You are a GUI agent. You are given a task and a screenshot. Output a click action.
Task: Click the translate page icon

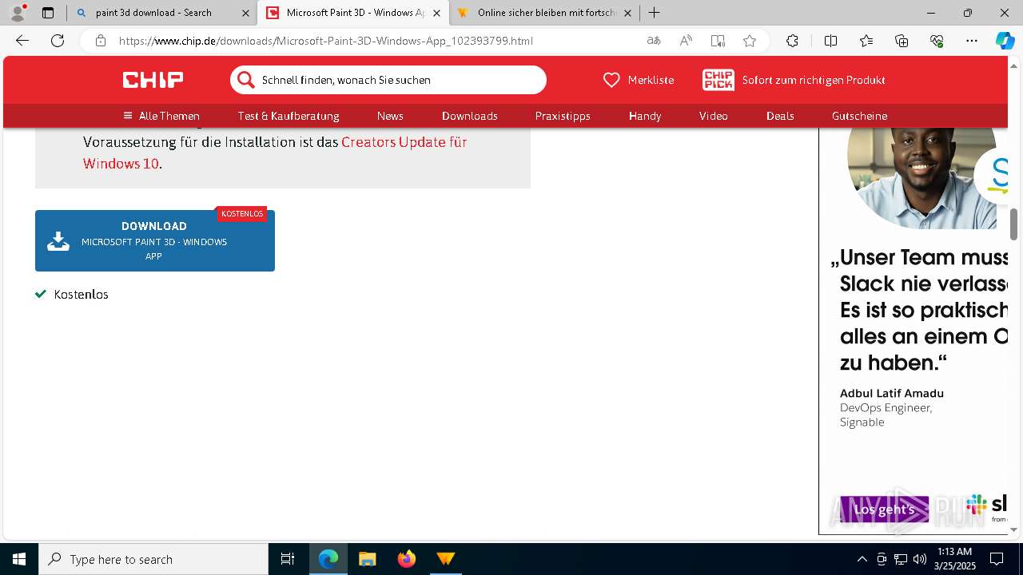(x=654, y=41)
